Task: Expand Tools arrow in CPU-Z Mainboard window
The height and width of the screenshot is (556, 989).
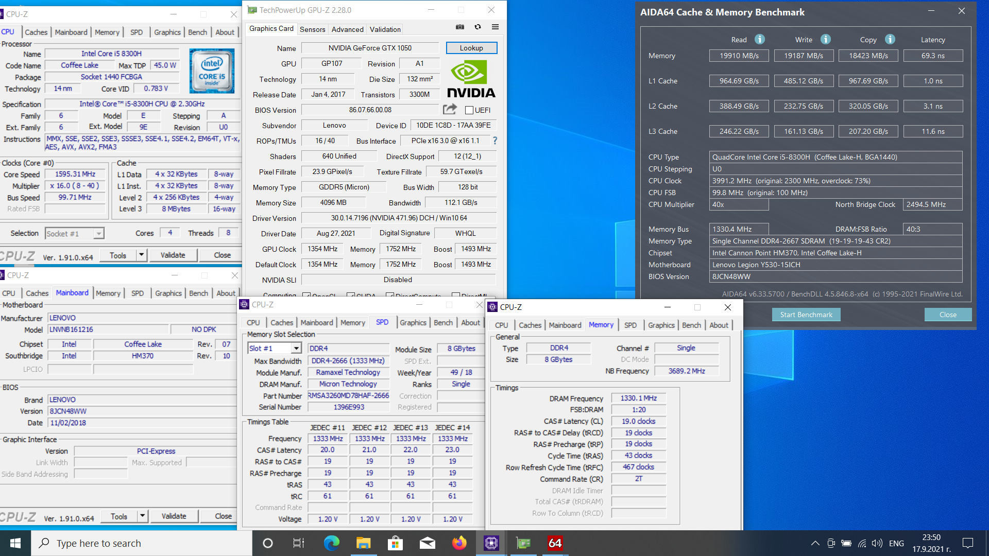Action: (x=143, y=516)
